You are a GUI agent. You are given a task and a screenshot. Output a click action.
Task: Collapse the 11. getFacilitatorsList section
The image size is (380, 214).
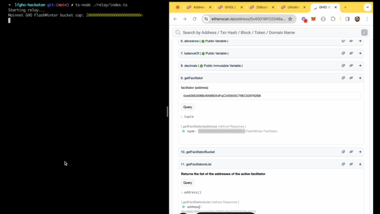point(360,164)
